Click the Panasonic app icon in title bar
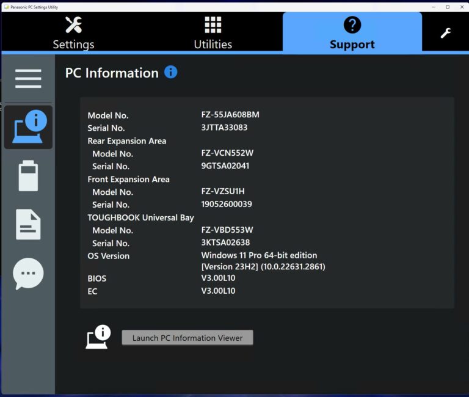This screenshot has width=469, height=397. coord(6,7)
